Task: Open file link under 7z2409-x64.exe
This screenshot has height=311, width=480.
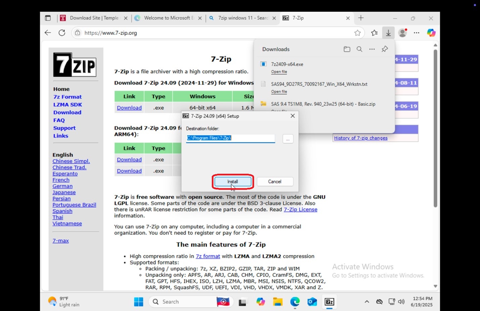Action: pyautogui.click(x=279, y=72)
